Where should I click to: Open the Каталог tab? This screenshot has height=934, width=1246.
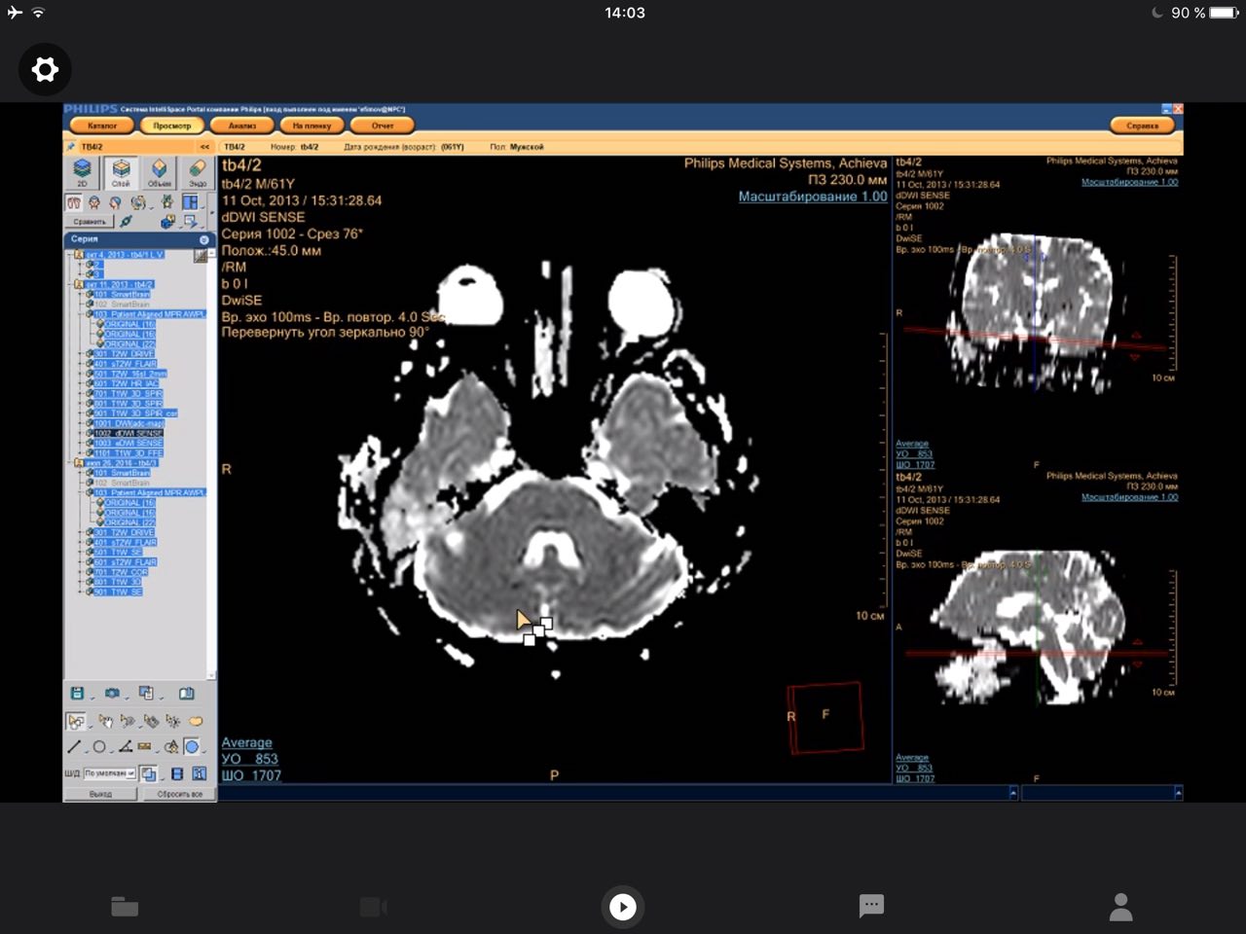tap(102, 126)
